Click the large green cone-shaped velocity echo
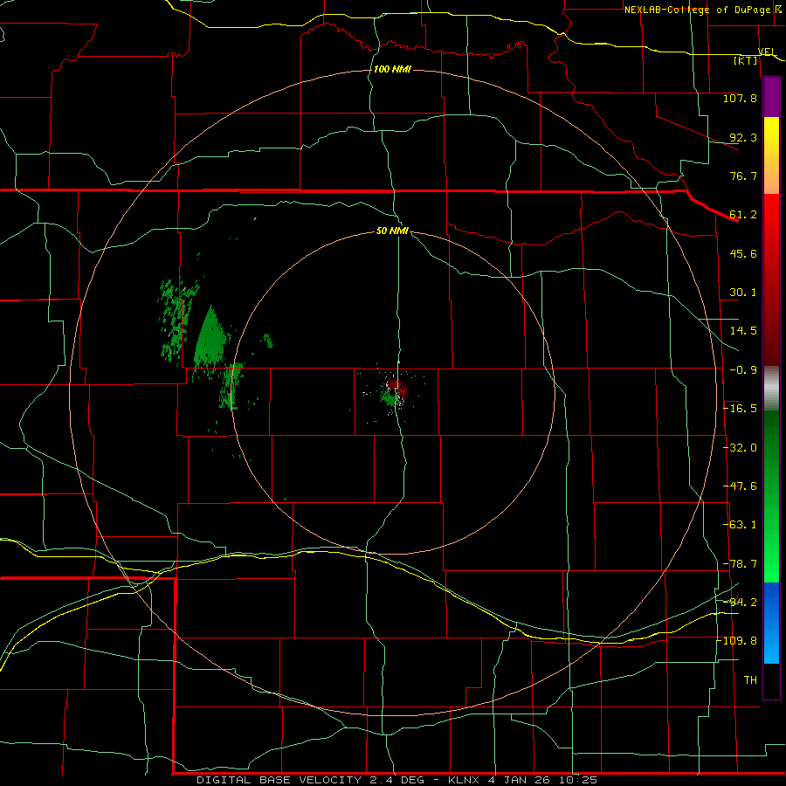 pyautogui.click(x=211, y=337)
